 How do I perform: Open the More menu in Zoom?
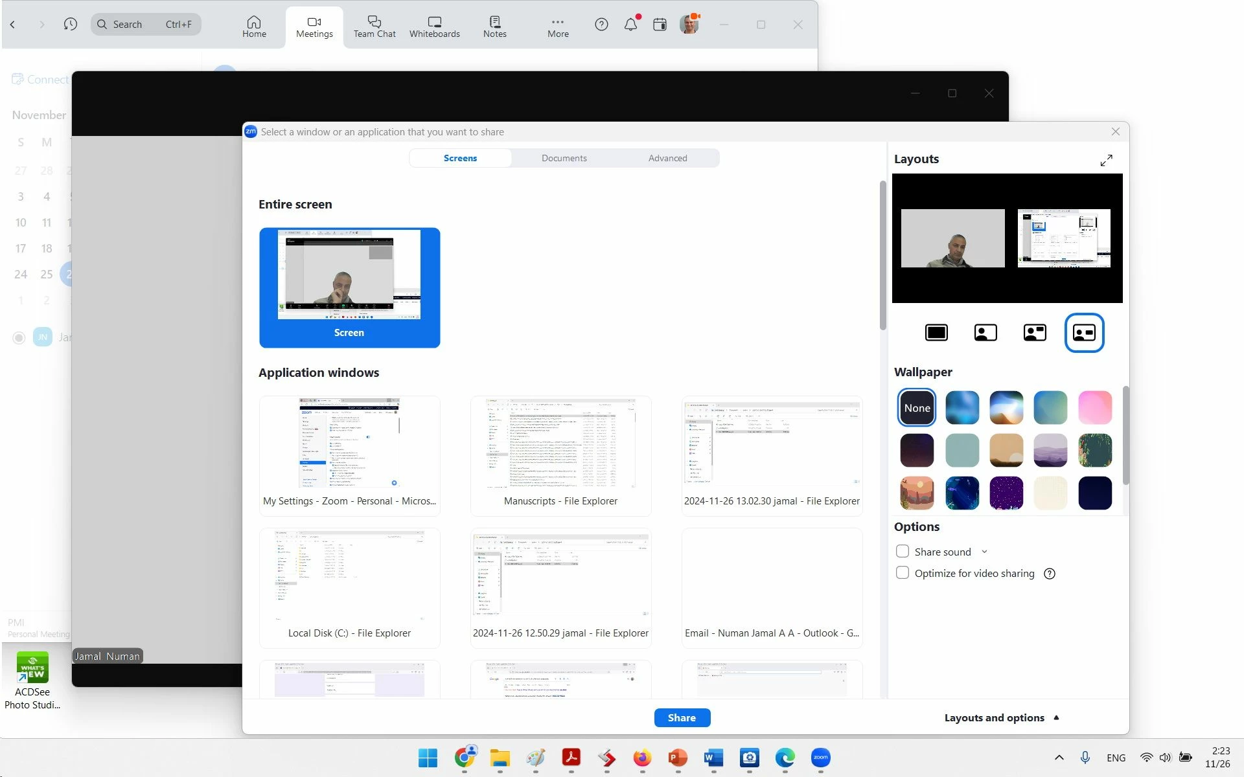click(x=557, y=27)
